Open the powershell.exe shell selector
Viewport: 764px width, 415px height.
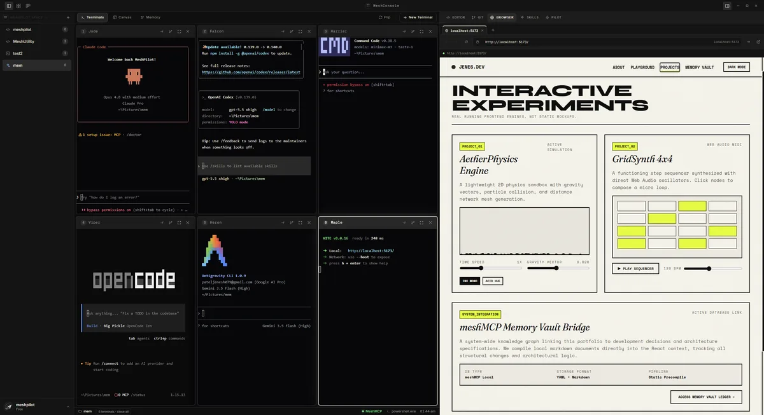[x=401, y=411]
